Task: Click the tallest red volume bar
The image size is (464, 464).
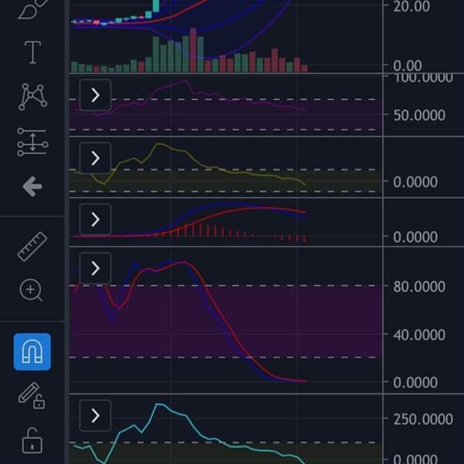Action: click(x=193, y=50)
